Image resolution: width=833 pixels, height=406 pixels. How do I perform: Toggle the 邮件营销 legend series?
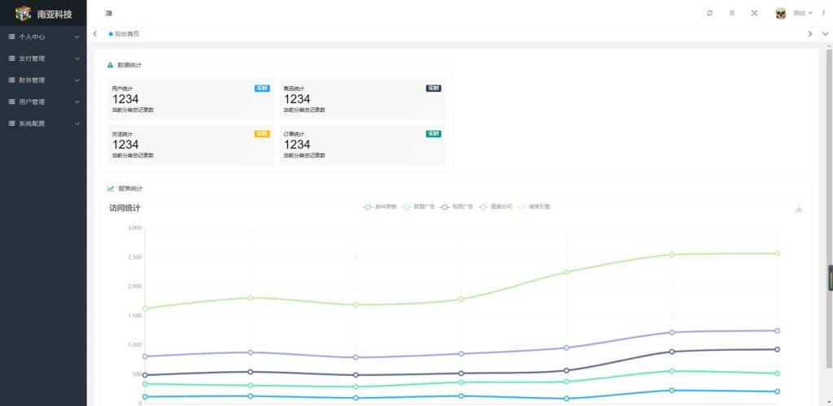(380, 207)
